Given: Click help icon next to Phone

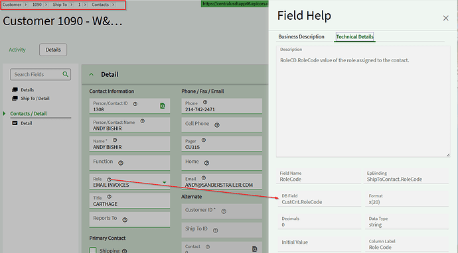Looking at the screenshot, I should click(205, 102).
